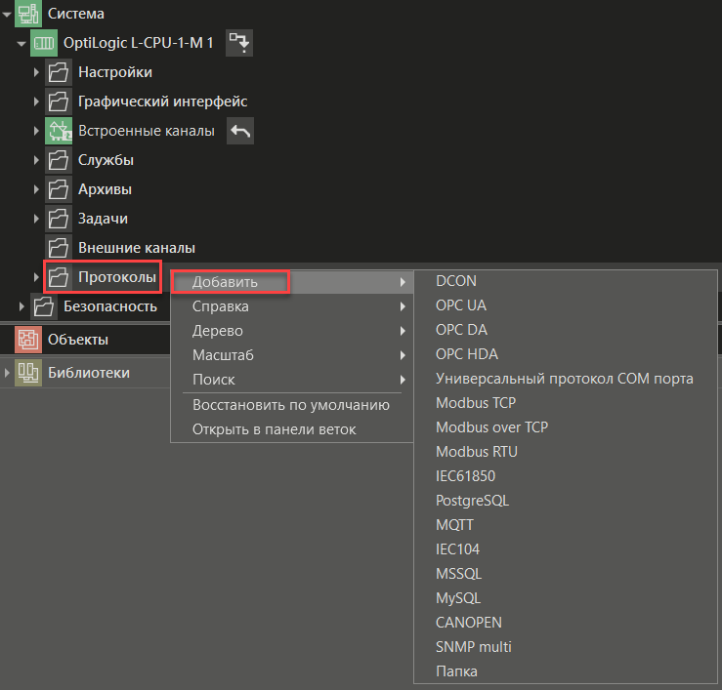Screen dimensions: 722x690
Task: Add an OPC UA protocol
Action: click(566, 305)
